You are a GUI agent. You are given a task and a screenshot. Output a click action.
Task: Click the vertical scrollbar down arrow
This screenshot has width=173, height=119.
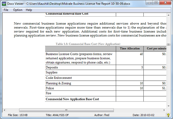point(169,106)
